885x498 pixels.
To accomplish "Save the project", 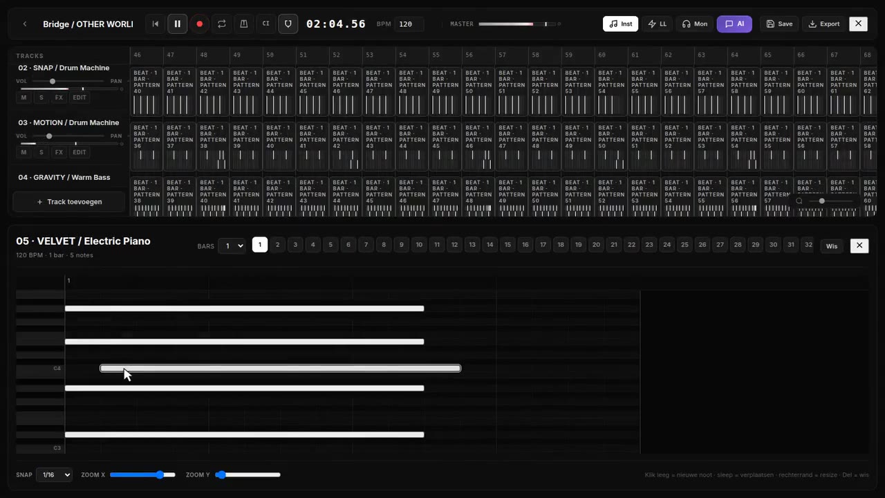I will pos(779,24).
